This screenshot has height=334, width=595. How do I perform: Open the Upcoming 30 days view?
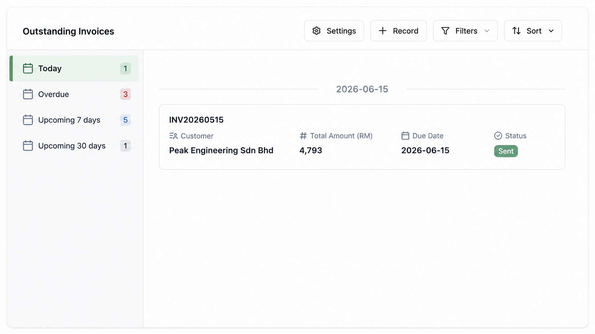[x=74, y=146]
